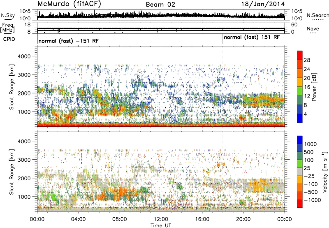Image resolution: width=329 pixels, height=228 pixels.
Task: Click the "18" frequency axis tick label
Action: click(28, 25)
